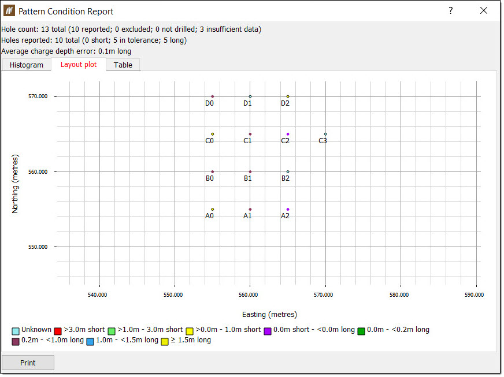
Task: Click the 540.000 easting axis value
Action: [98, 295]
